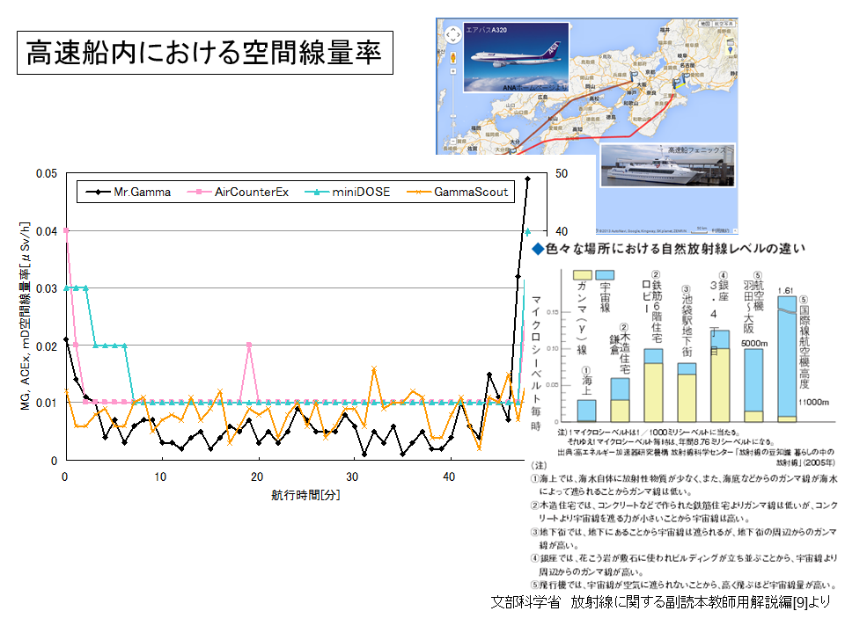This screenshot has height=633, width=845.
Task: Open the エアバスA320 airplane photo
Action: [517, 58]
